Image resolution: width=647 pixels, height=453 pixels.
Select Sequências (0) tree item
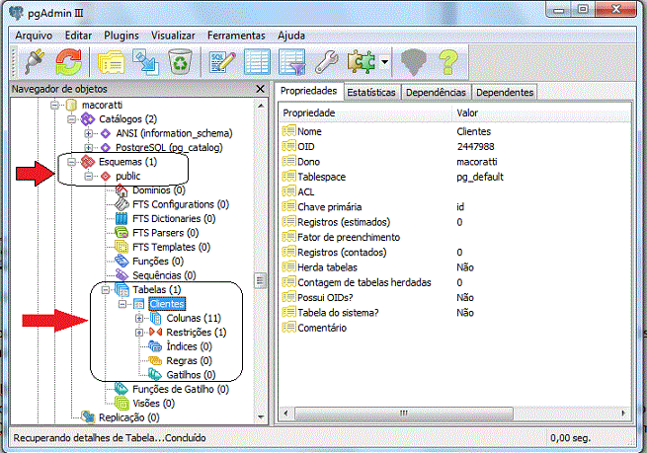[x=164, y=275]
